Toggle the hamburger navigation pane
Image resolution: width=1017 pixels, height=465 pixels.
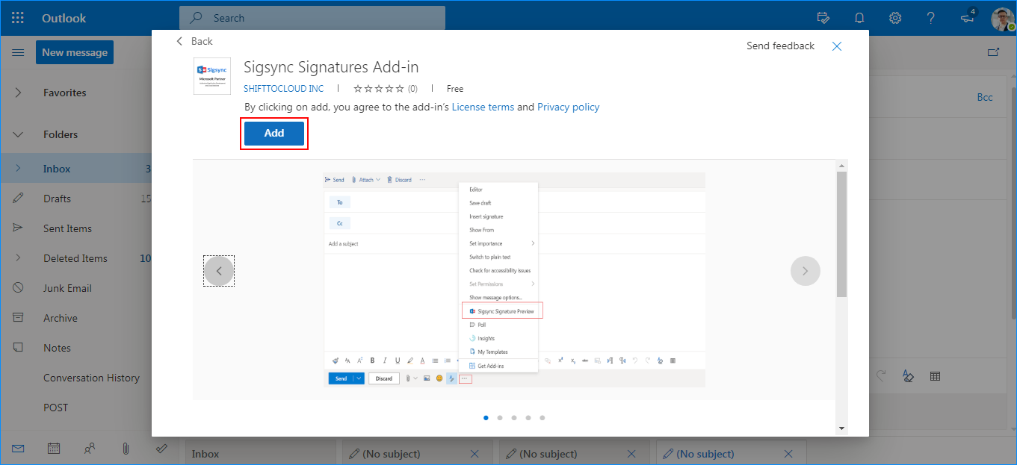(18, 52)
